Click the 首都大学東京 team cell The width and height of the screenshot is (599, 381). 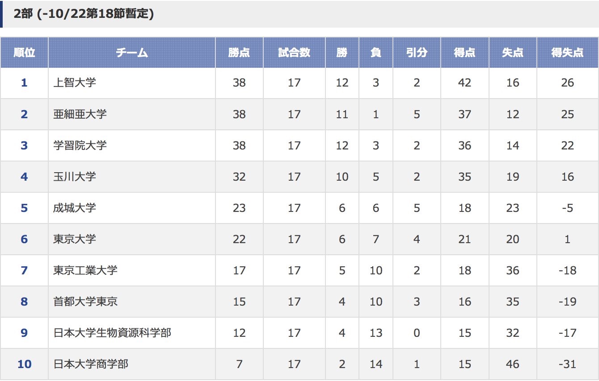(x=132, y=302)
